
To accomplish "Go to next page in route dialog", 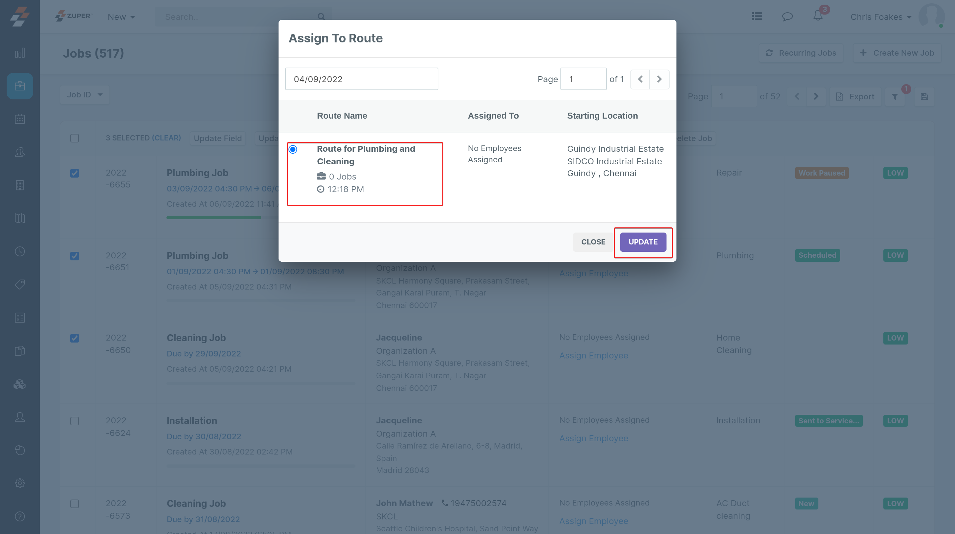I will (x=659, y=79).
